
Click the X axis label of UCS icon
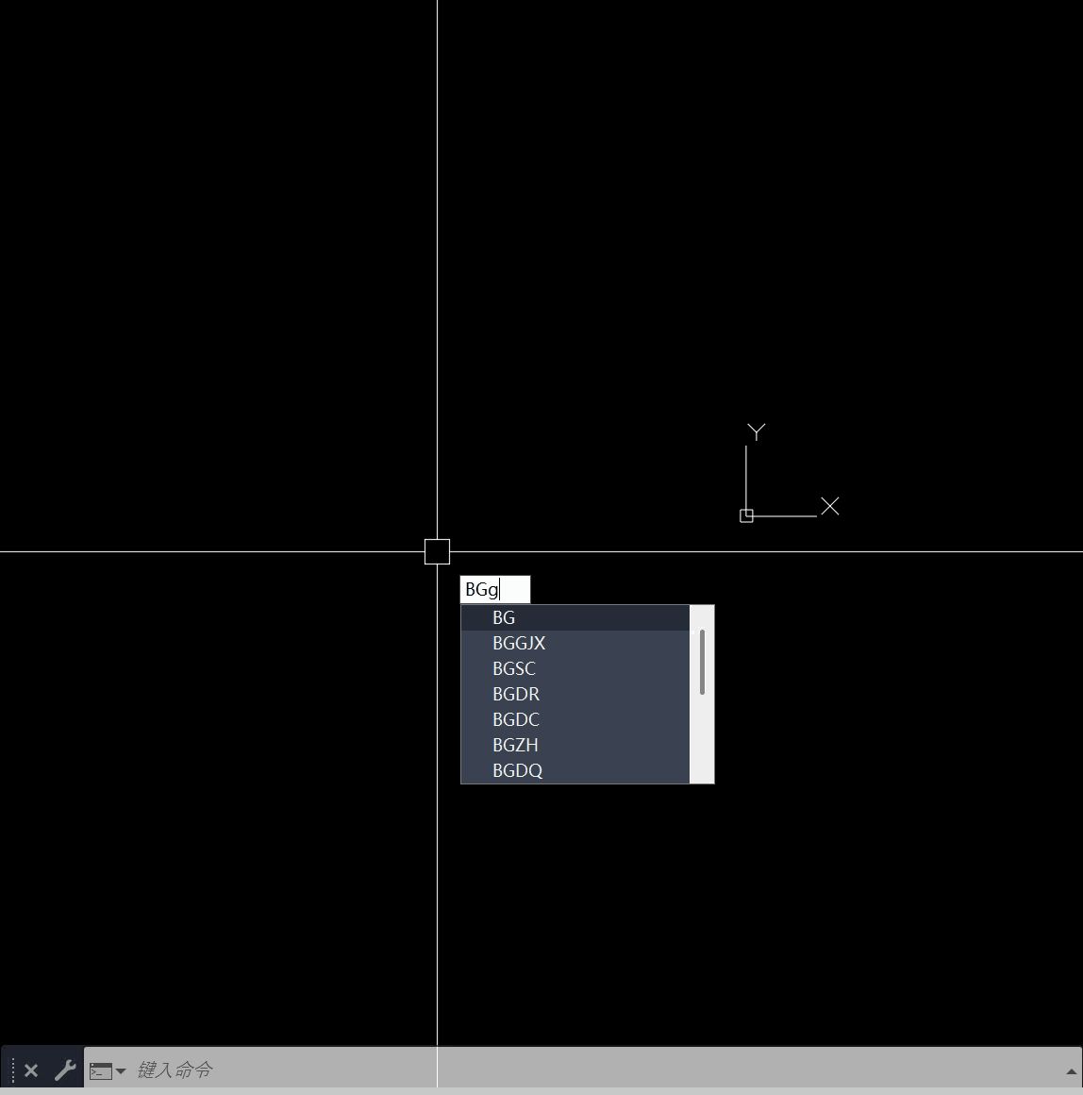(x=830, y=506)
